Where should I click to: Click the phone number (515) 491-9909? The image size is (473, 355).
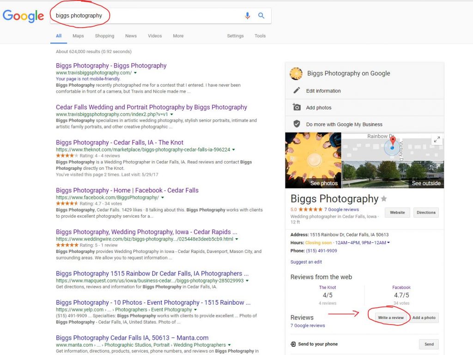point(321,251)
